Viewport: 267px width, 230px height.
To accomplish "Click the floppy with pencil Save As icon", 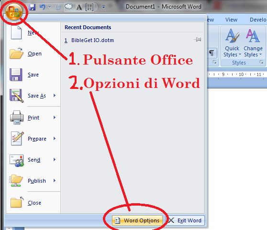I will (x=17, y=96).
